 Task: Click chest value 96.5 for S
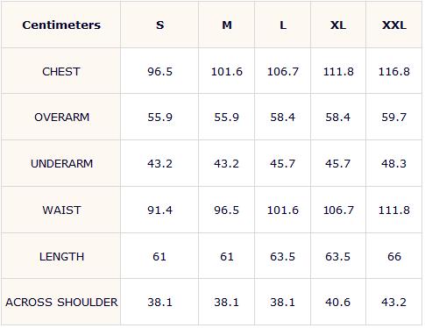click(159, 72)
